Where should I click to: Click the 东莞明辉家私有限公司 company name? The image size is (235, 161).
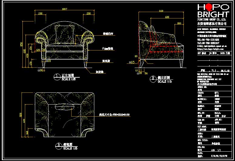click(212, 24)
